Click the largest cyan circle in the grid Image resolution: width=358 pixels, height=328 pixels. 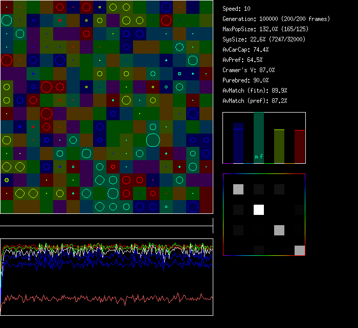coord(153,140)
